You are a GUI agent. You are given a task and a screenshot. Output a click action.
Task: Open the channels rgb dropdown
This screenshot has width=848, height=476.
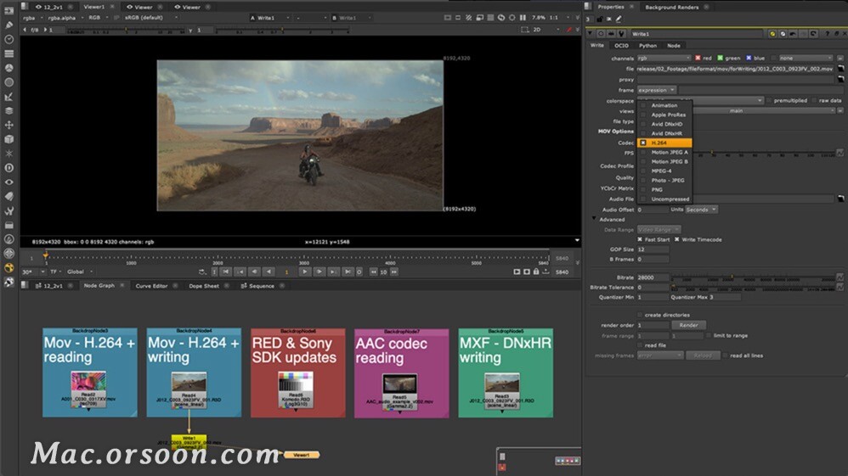(664, 58)
